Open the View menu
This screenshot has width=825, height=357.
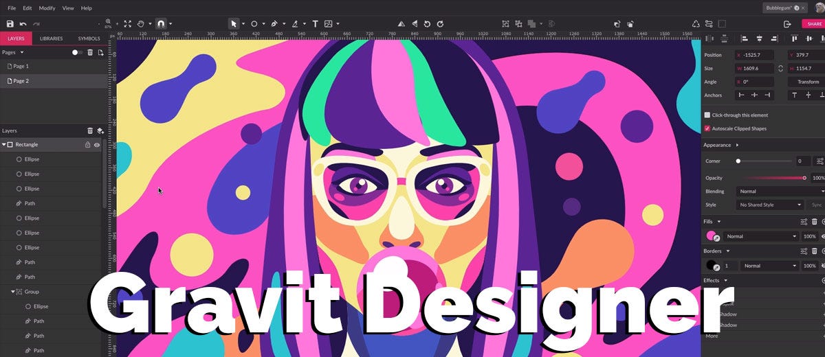[x=68, y=8]
